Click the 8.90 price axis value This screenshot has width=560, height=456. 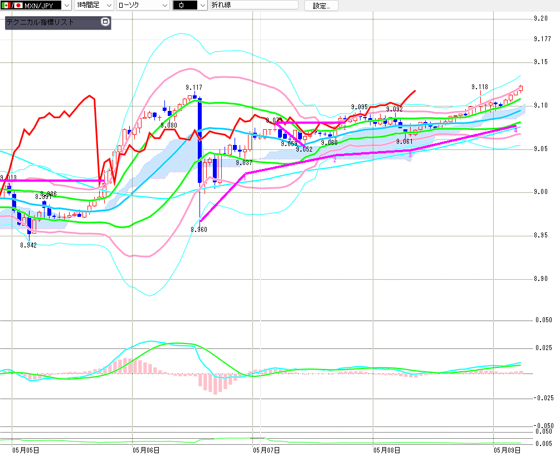(x=540, y=279)
